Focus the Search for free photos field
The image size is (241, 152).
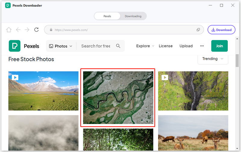click(96, 46)
